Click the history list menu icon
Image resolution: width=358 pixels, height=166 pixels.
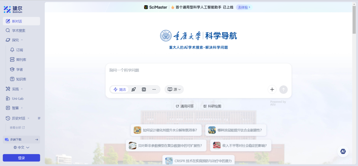click(x=39, y=118)
